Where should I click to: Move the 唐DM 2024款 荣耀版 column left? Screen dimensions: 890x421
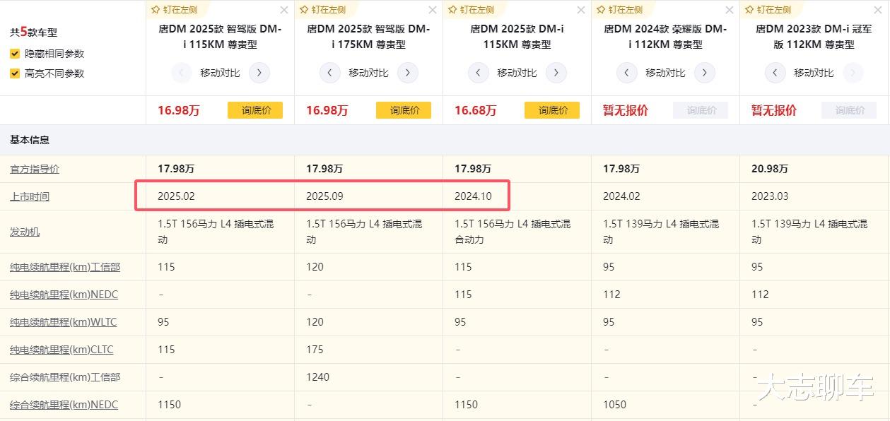[627, 73]
